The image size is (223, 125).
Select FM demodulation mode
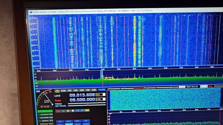(x=69, y=90)
